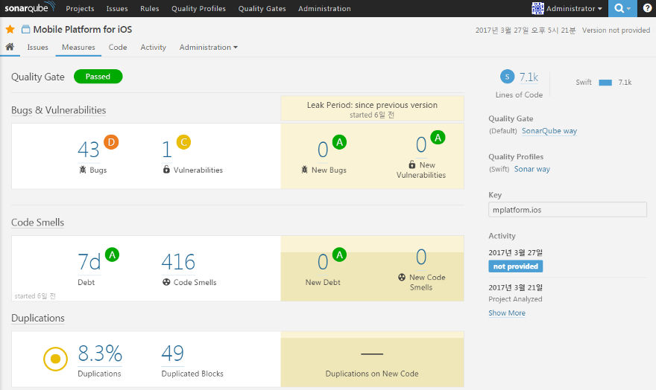Screen dimensions: 656x390
Task: Click the D rating badge for Bugs
Action: [x=111, y=142]
